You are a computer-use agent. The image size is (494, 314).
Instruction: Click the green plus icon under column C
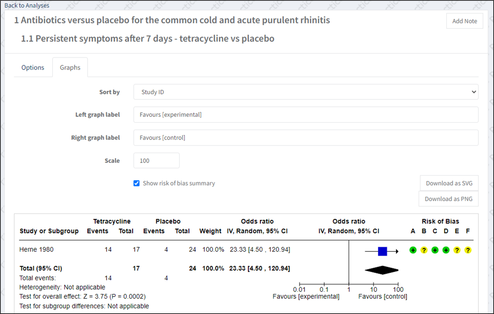tap(435, 250)
